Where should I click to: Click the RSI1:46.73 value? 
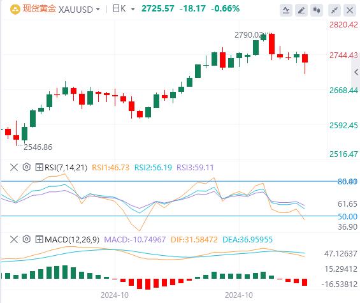111,167
